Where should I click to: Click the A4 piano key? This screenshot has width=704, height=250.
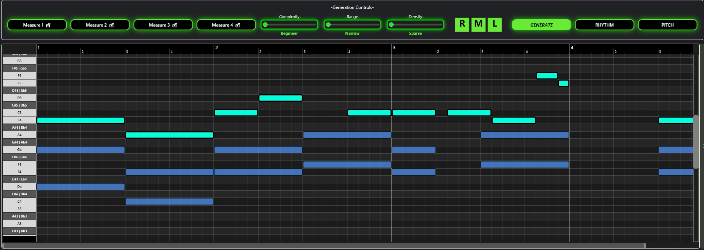point(19,135)
